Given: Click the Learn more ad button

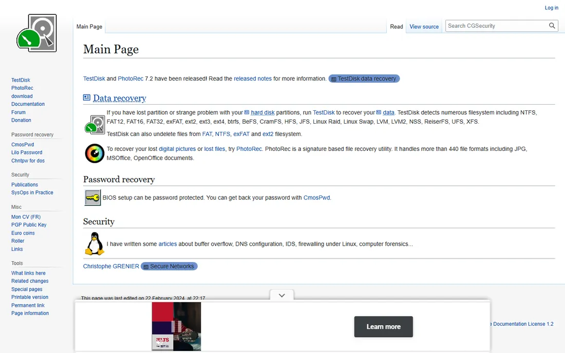Looking at the screenshot, I should pyautogui.click(x=383, y=327).
